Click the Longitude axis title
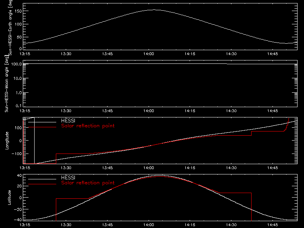 tap(7, 141)
